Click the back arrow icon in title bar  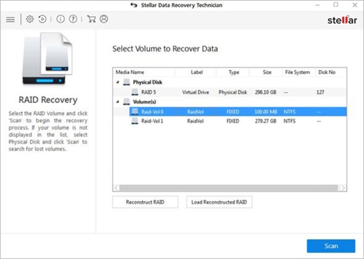coord(133,5)
